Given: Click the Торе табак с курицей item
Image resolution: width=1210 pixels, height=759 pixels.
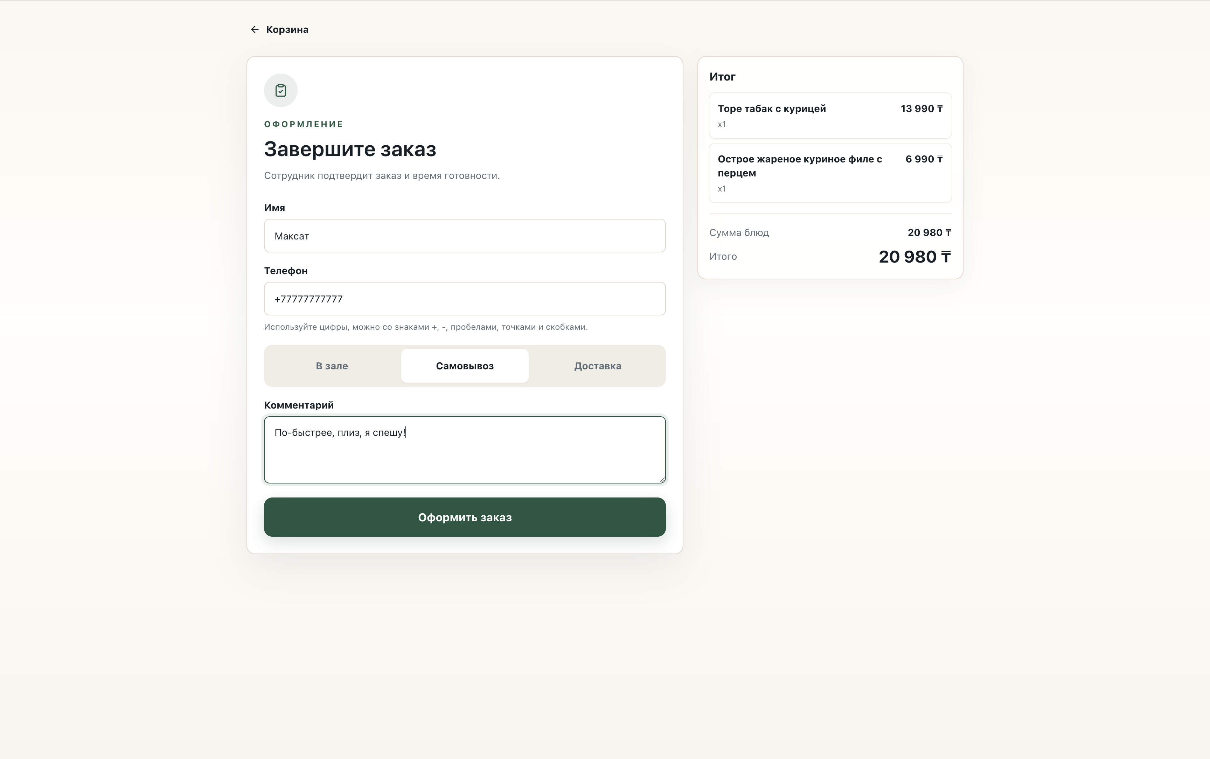Looking at the screenshot, I should [x=830, y=116].
